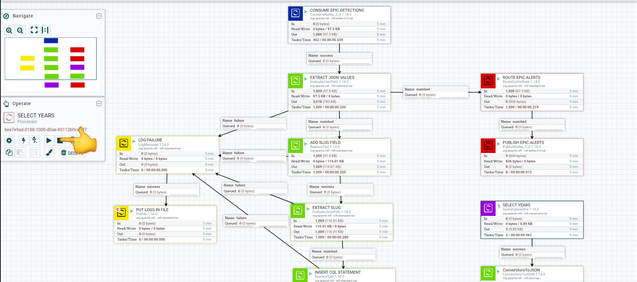Select blue processor icon of CONSUME EPIC.DETECTIONS
This screenshot has width=637, height=282.
click(295, 14)
